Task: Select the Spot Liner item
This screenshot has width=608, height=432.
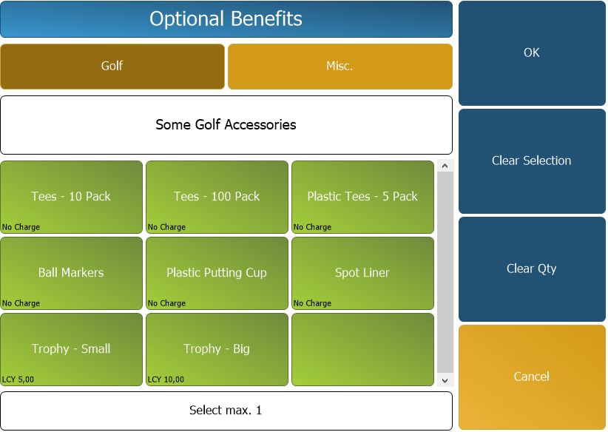Action: (x=362, y=273)
